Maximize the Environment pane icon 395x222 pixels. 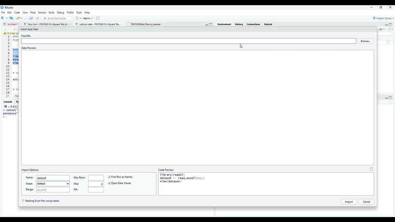click(390, 25)
